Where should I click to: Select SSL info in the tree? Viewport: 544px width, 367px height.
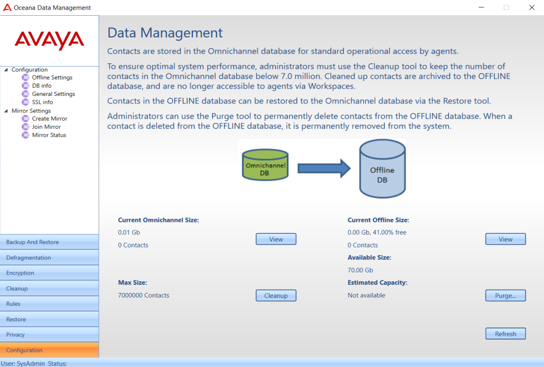pos(43,102)
